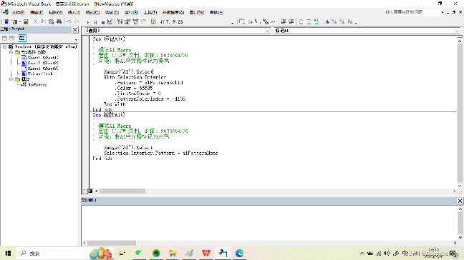This screenshot has height=260, width=464.
Task: Run the macro with the play icon
Action: pos(88,22)
